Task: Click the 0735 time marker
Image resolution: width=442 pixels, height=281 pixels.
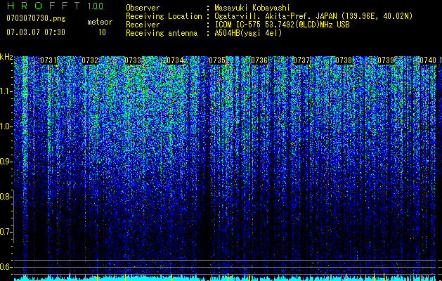Action: [x=217, y=60]
